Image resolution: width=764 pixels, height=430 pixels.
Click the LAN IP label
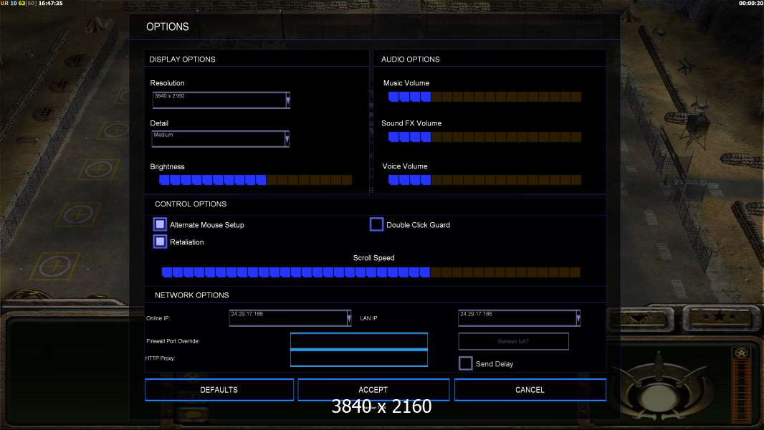pos(369,318)
